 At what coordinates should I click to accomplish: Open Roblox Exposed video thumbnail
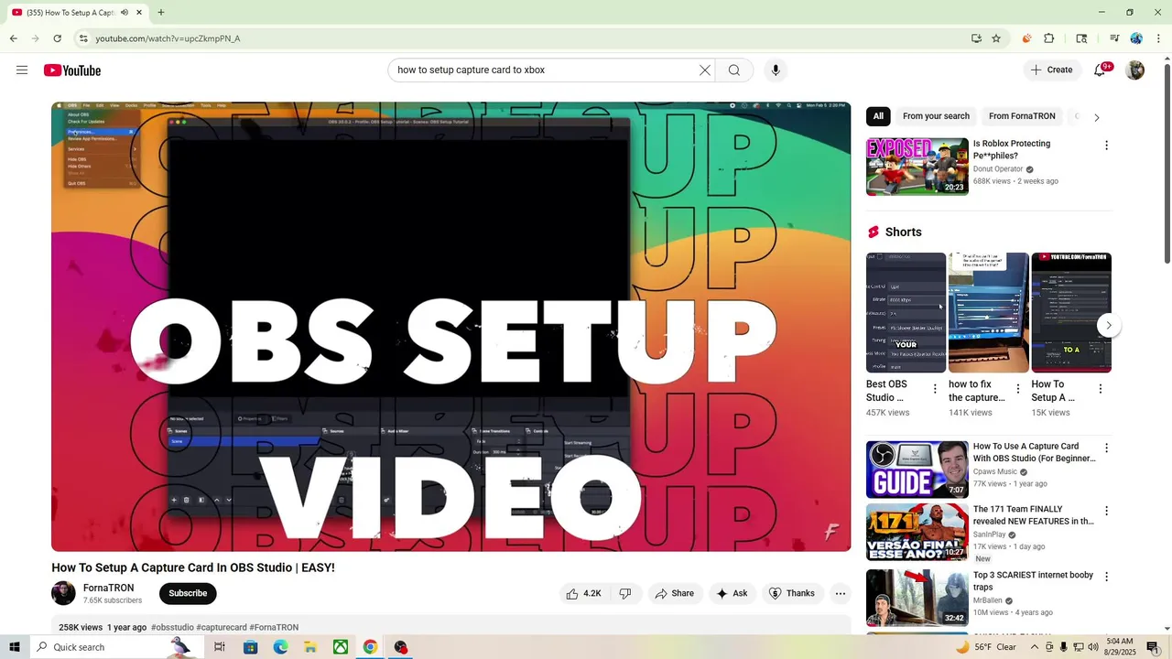pyautogui.click(x=917, y=167)
